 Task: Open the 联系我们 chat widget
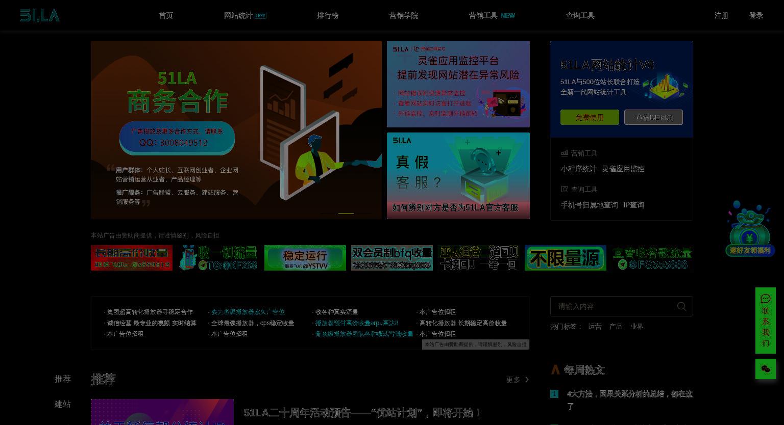[766, 321]
